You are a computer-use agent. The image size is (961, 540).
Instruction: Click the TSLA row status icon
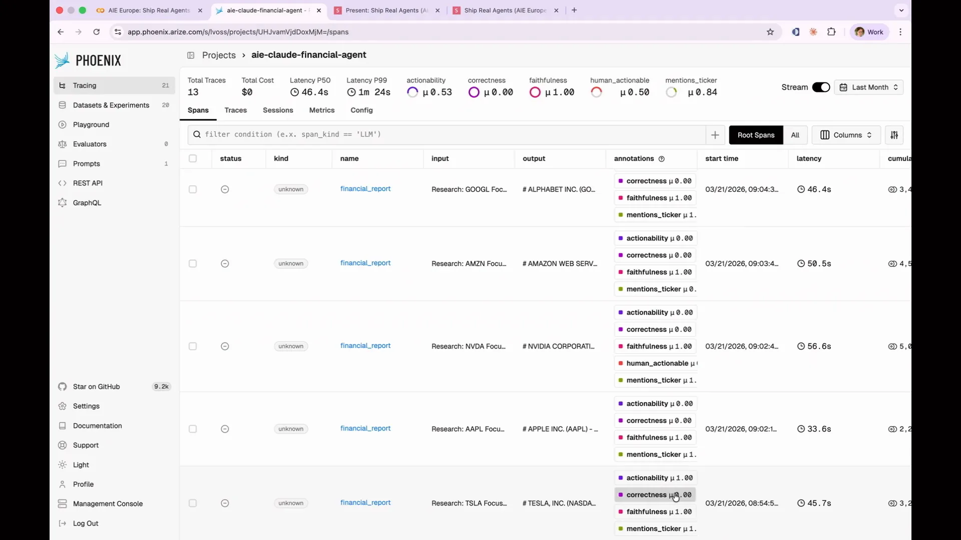(225, 503)
